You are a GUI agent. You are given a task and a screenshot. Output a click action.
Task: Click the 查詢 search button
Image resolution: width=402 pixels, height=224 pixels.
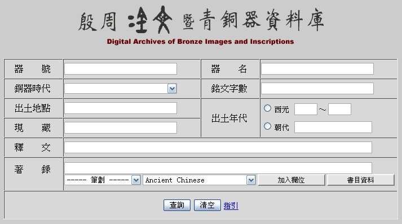point(177,205)
